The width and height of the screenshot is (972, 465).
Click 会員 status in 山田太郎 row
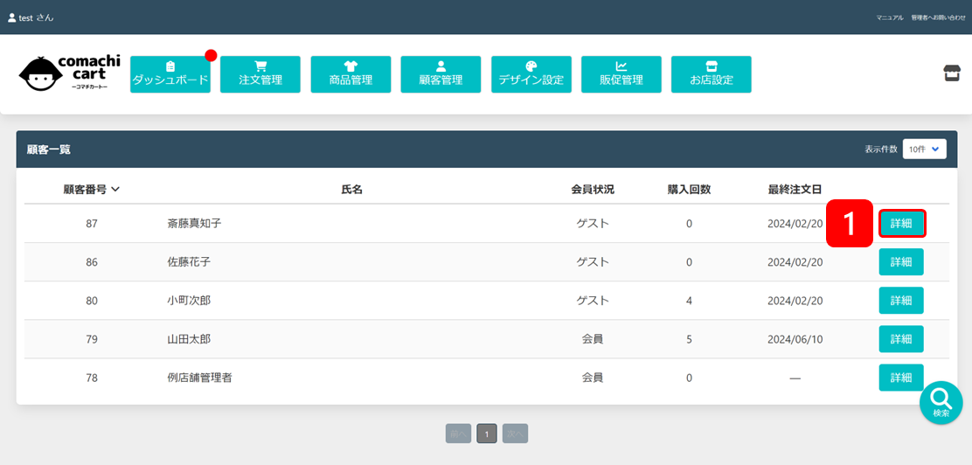tap(593, 338)
